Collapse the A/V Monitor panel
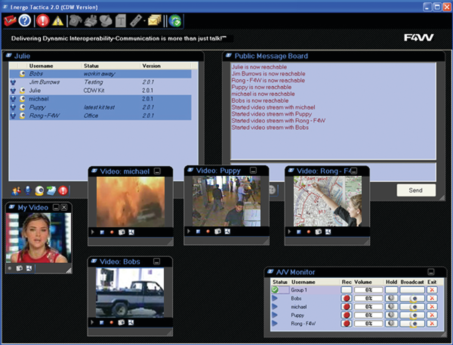Screen dimensions: 453x345 [x=431, y=272]
